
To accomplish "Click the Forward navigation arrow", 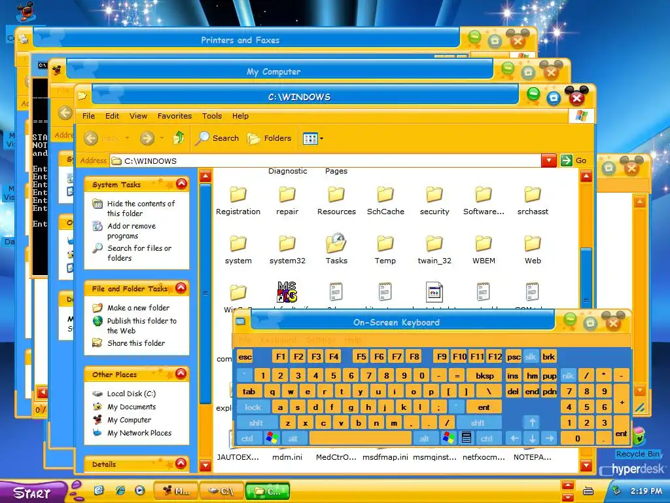I will coord(147,138).
